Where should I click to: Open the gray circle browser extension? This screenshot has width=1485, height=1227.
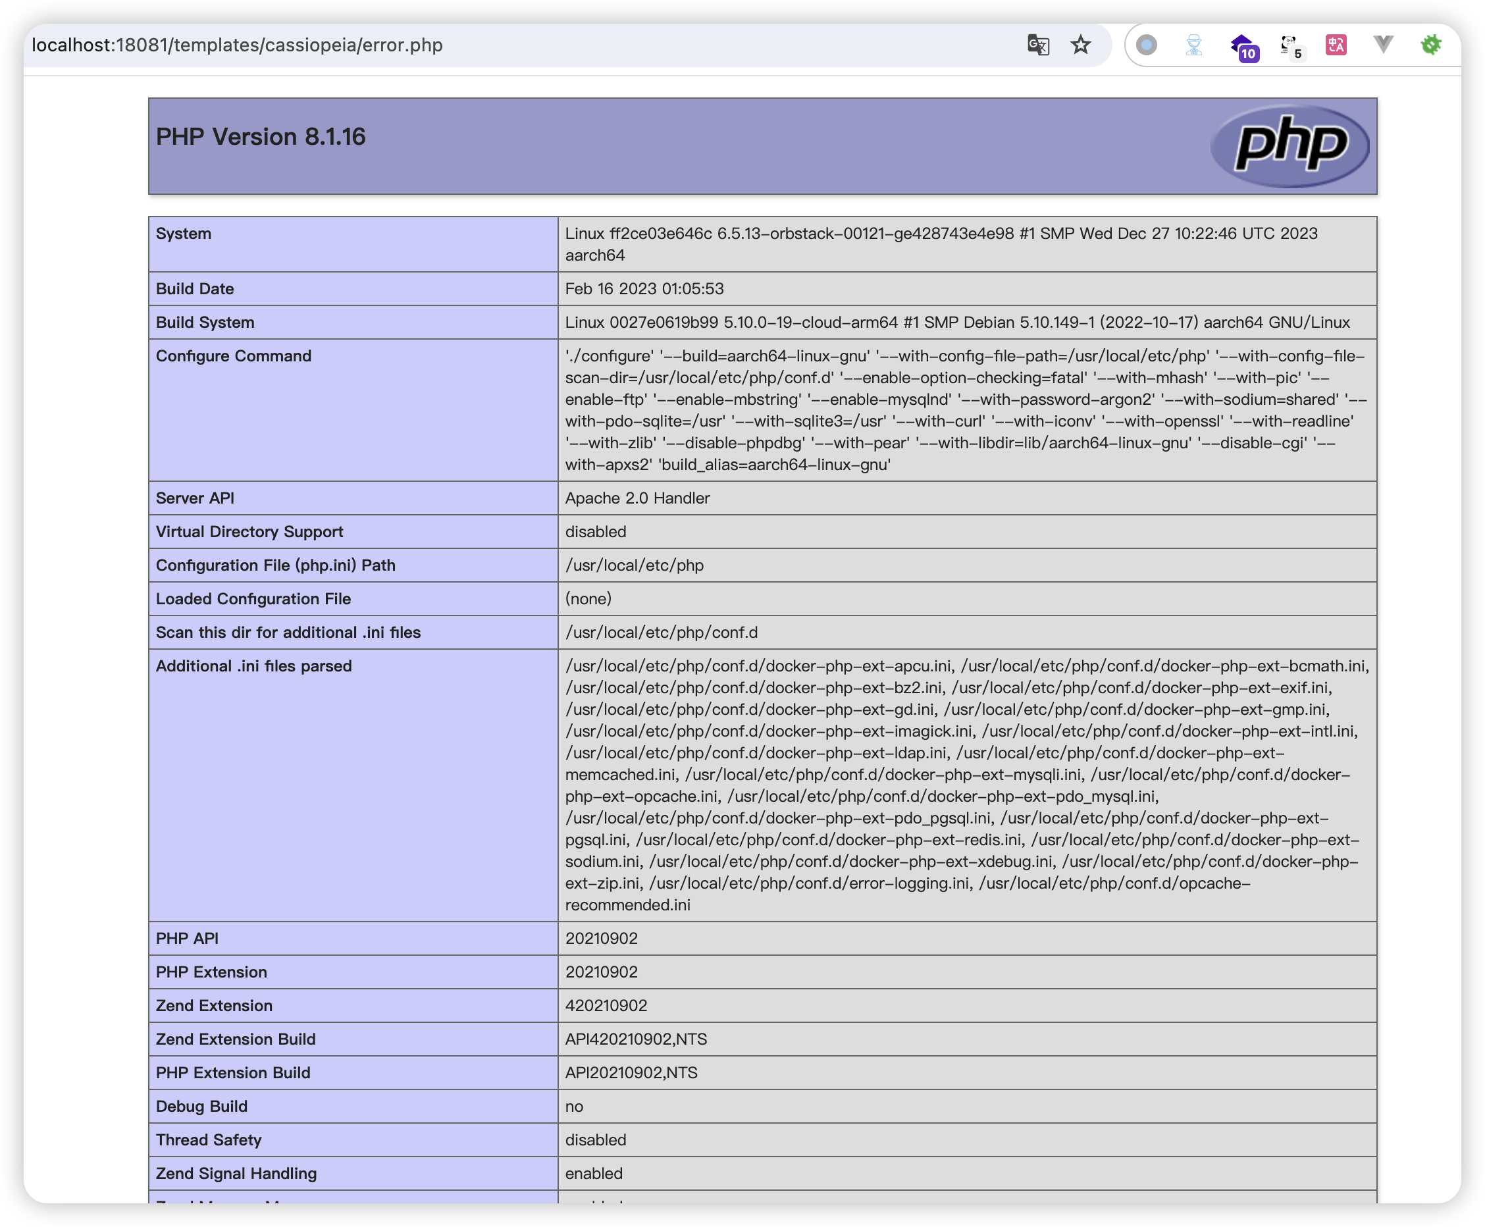1147,45
